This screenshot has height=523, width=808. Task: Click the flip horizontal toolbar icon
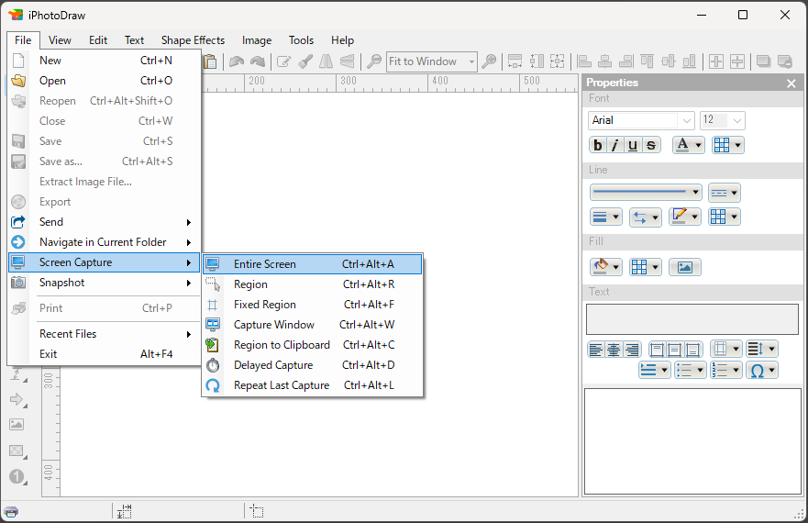[326, 61]
